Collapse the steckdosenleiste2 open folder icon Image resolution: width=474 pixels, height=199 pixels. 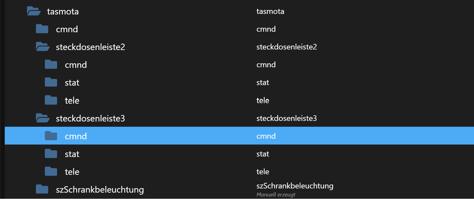(43, 47)
